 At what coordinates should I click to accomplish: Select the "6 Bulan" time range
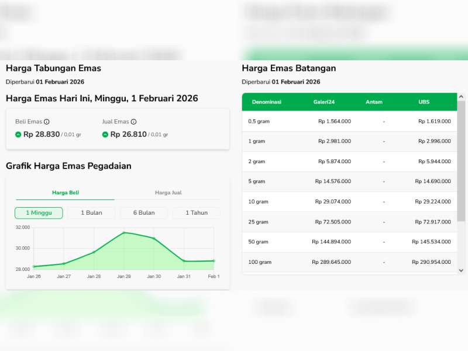coord(143,213)
